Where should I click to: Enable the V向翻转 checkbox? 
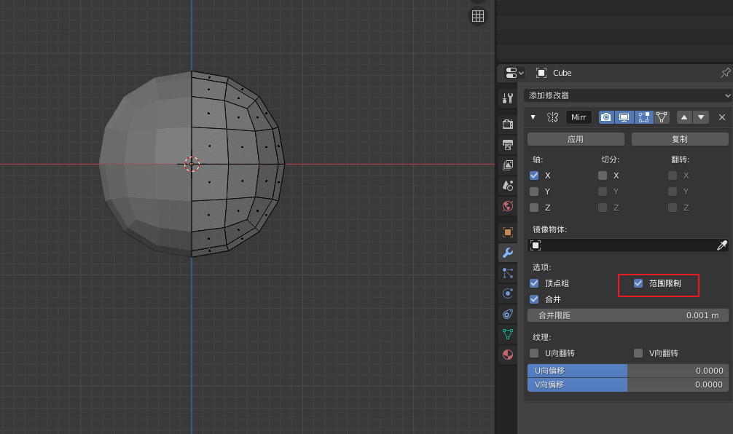click(x=638, y=353)
